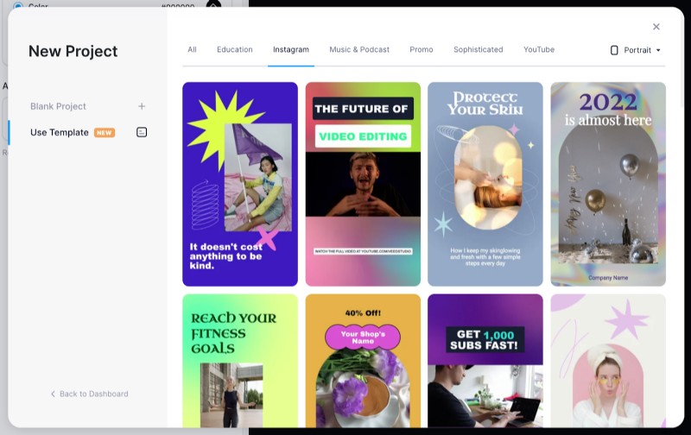This screenshot has width=691, height=435.
Task: Open the Protect Your Skin template
Action: pyautogui.click(x=485, y=184)
